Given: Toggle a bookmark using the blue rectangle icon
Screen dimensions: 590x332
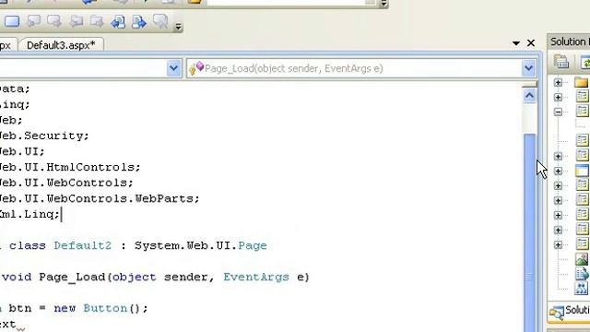Looking at the screenshot, I should (x=12, y=21).
